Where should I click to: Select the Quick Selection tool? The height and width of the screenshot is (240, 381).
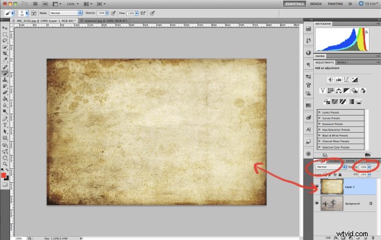(5, 47)
